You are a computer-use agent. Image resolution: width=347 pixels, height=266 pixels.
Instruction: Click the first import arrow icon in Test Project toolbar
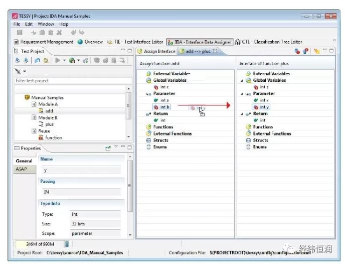(x=18, y=60)
